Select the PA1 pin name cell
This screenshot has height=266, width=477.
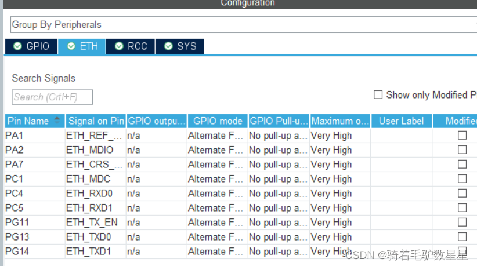35,136
